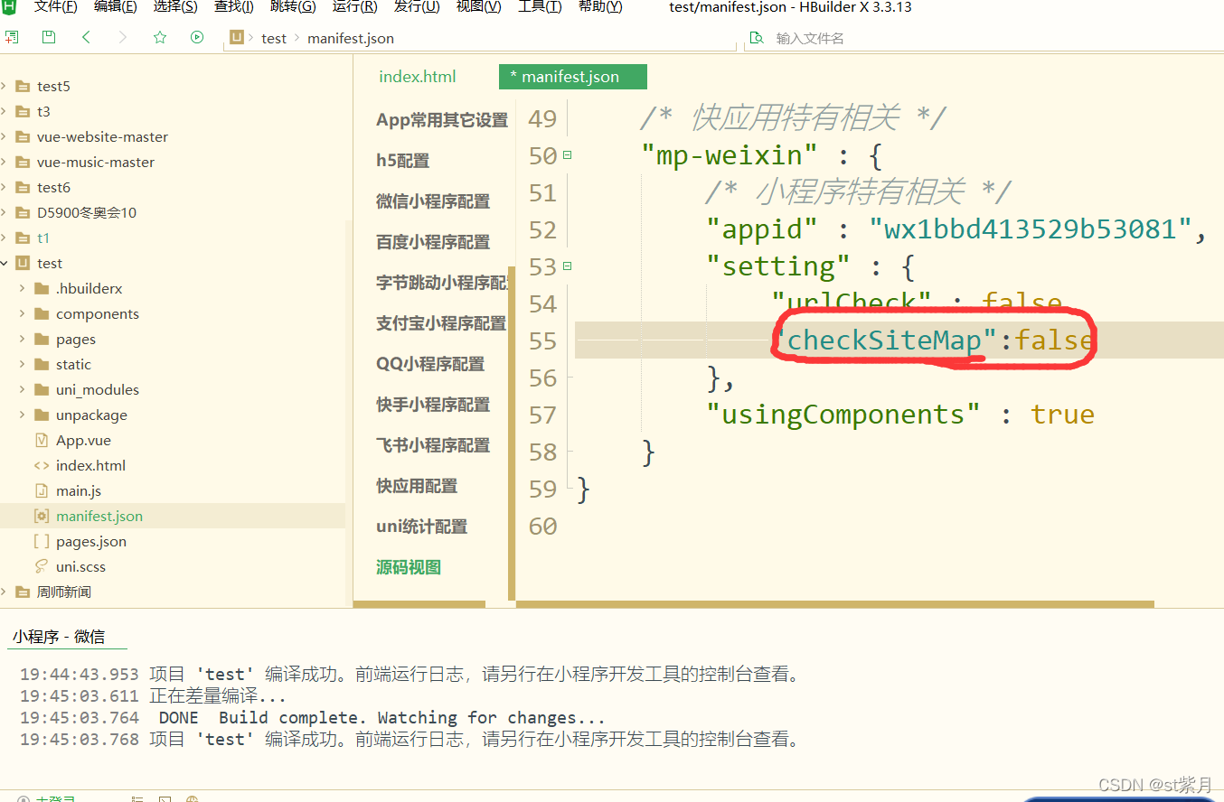1224x802 pixels.
Task: Click the star bookmark toolbar icon
Action: [160, 37]
